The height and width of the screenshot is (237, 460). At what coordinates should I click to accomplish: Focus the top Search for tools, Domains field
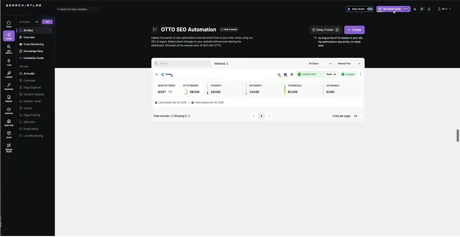click(78, 9)
